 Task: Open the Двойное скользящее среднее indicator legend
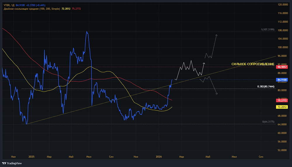[32, 9]
